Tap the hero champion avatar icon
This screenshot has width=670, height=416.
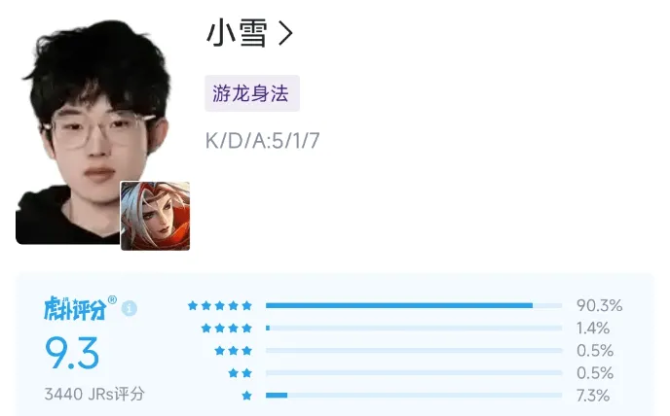coord(155,216)
